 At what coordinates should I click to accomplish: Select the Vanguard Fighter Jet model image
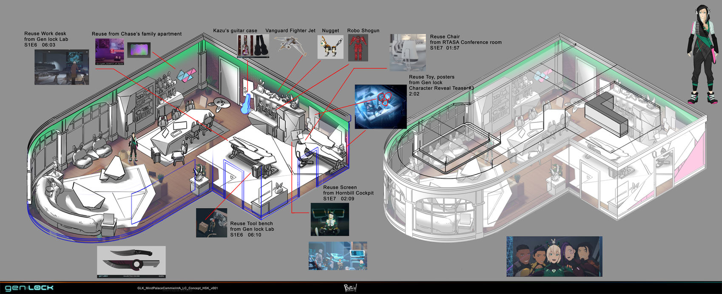point(290,45)
